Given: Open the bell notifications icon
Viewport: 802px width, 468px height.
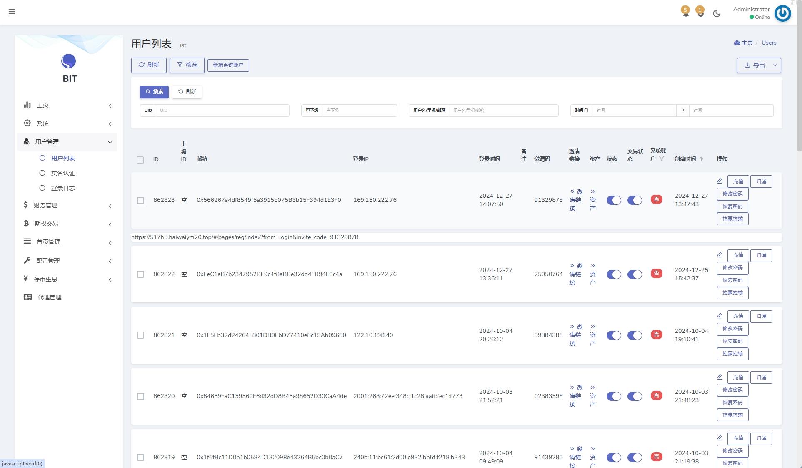Looking at the screenshot, I should (686, 13).
